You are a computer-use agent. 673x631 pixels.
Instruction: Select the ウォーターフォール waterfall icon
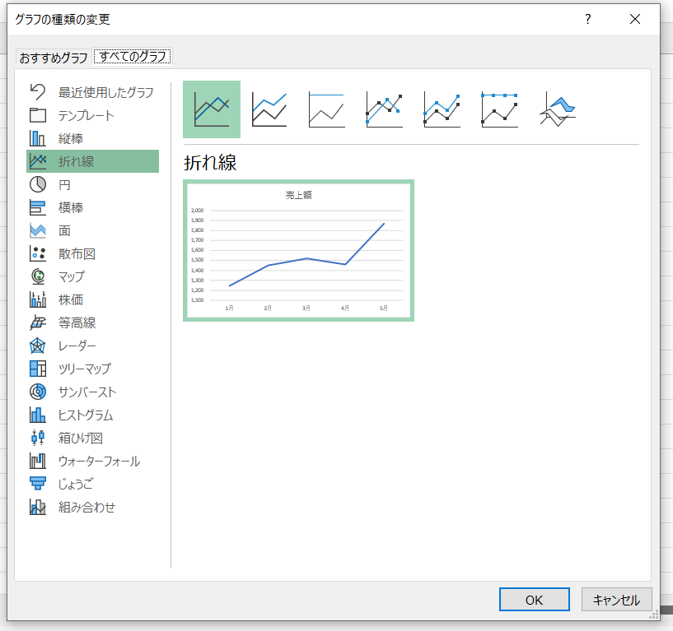coord(38,461)
